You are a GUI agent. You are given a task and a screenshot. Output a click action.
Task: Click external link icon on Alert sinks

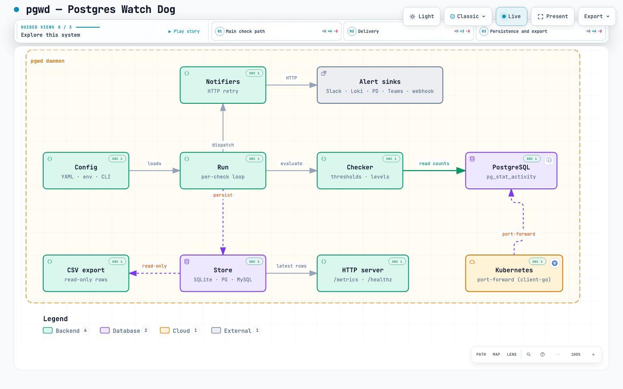click(x=324, y=73)
